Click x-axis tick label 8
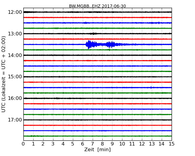Image resolution: width=195 pixels, height=156 pixels. coord(102,144)
